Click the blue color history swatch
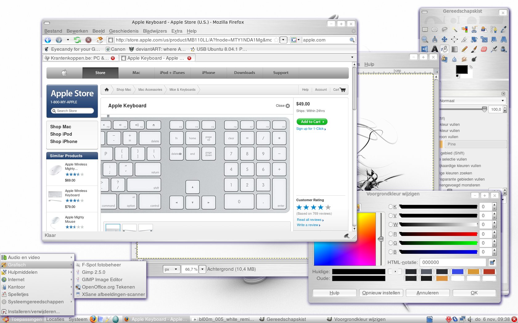 pos(458,272)
